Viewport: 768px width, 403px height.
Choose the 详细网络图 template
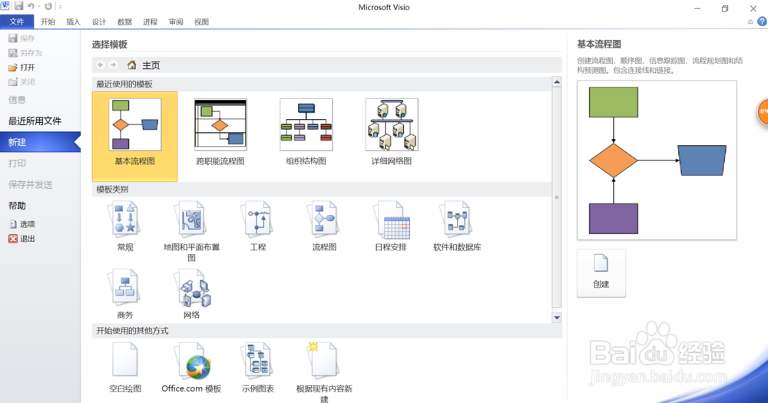[x=392, y=132]
